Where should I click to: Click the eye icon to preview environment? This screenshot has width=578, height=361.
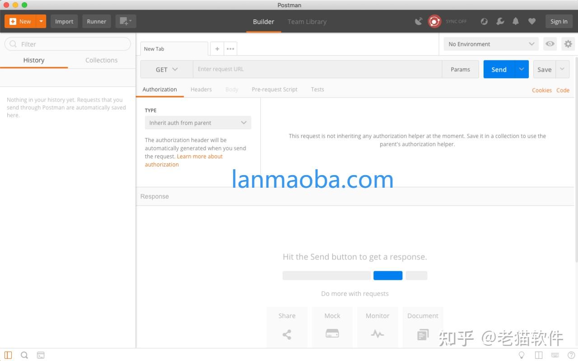click(550, 44)
